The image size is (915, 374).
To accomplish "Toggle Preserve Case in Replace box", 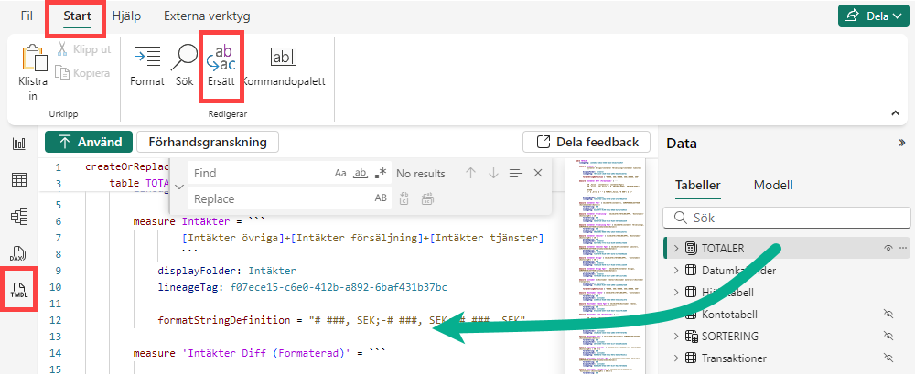I will [x=381, y=198].
